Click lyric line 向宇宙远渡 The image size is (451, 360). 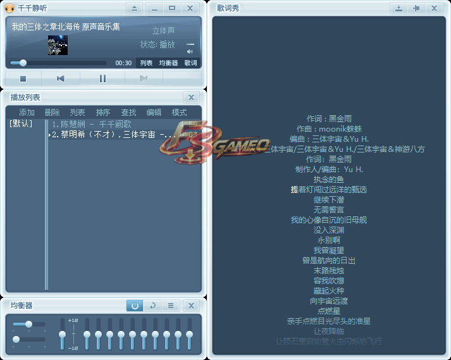[329, 301]
